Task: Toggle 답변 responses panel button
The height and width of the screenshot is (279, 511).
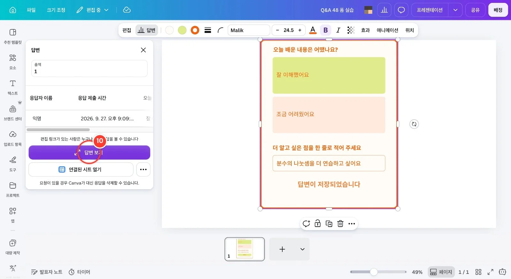Action: coord(147,30)
